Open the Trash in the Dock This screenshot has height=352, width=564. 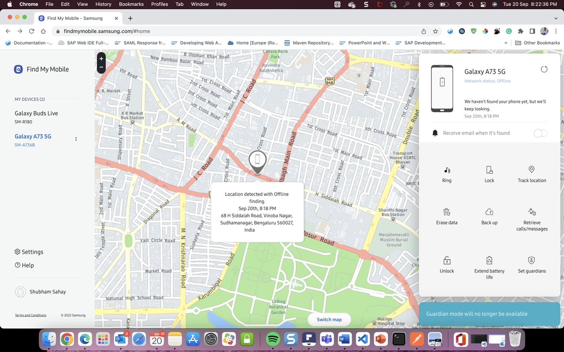[515, 339]
